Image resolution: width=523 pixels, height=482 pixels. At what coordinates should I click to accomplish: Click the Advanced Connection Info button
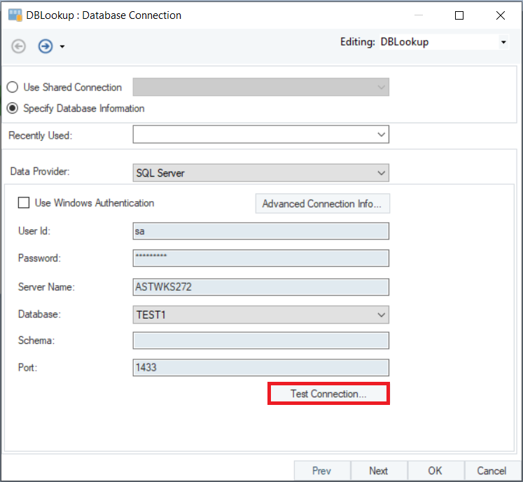[x=322, y=204]
